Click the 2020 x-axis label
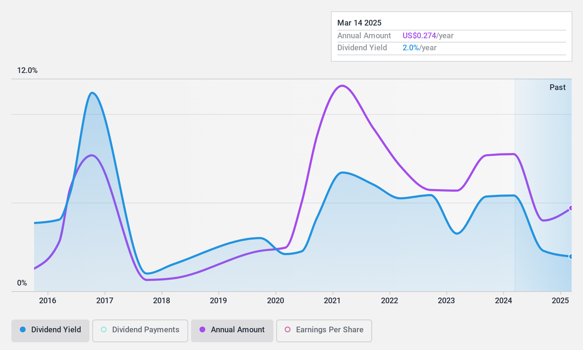Viewport: 583px width, 350px height. pyautogui.click(x=276, y=301)
